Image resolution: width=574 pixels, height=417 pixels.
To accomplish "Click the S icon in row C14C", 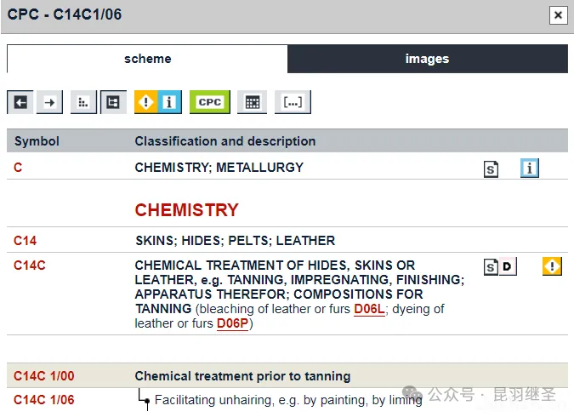I will [491, 267].
